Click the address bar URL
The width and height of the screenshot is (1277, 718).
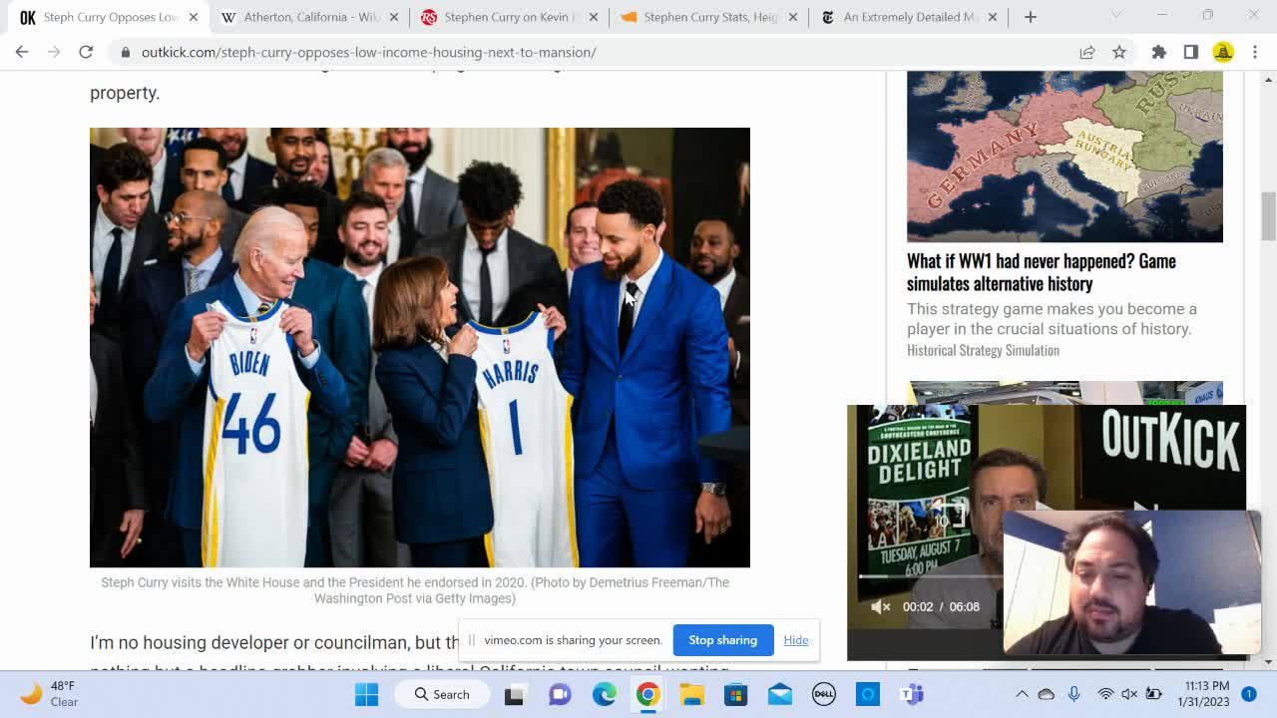coord(369,52)
